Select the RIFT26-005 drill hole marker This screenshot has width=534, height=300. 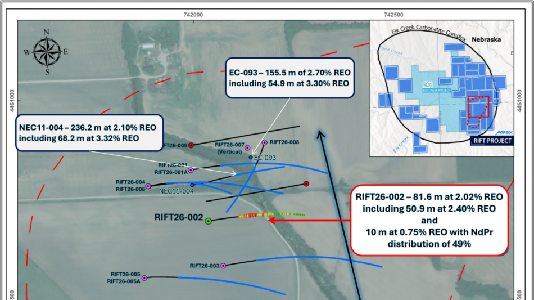click(144, 277)
